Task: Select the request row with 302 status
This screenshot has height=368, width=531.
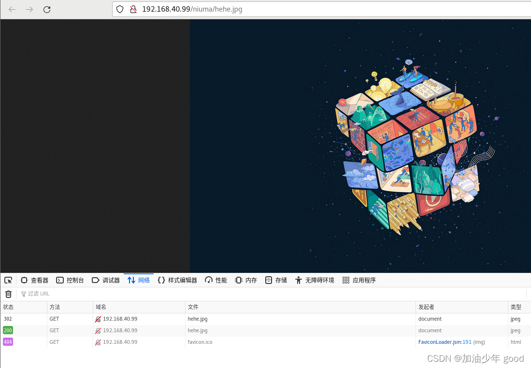Action: (x=266, y=319)
